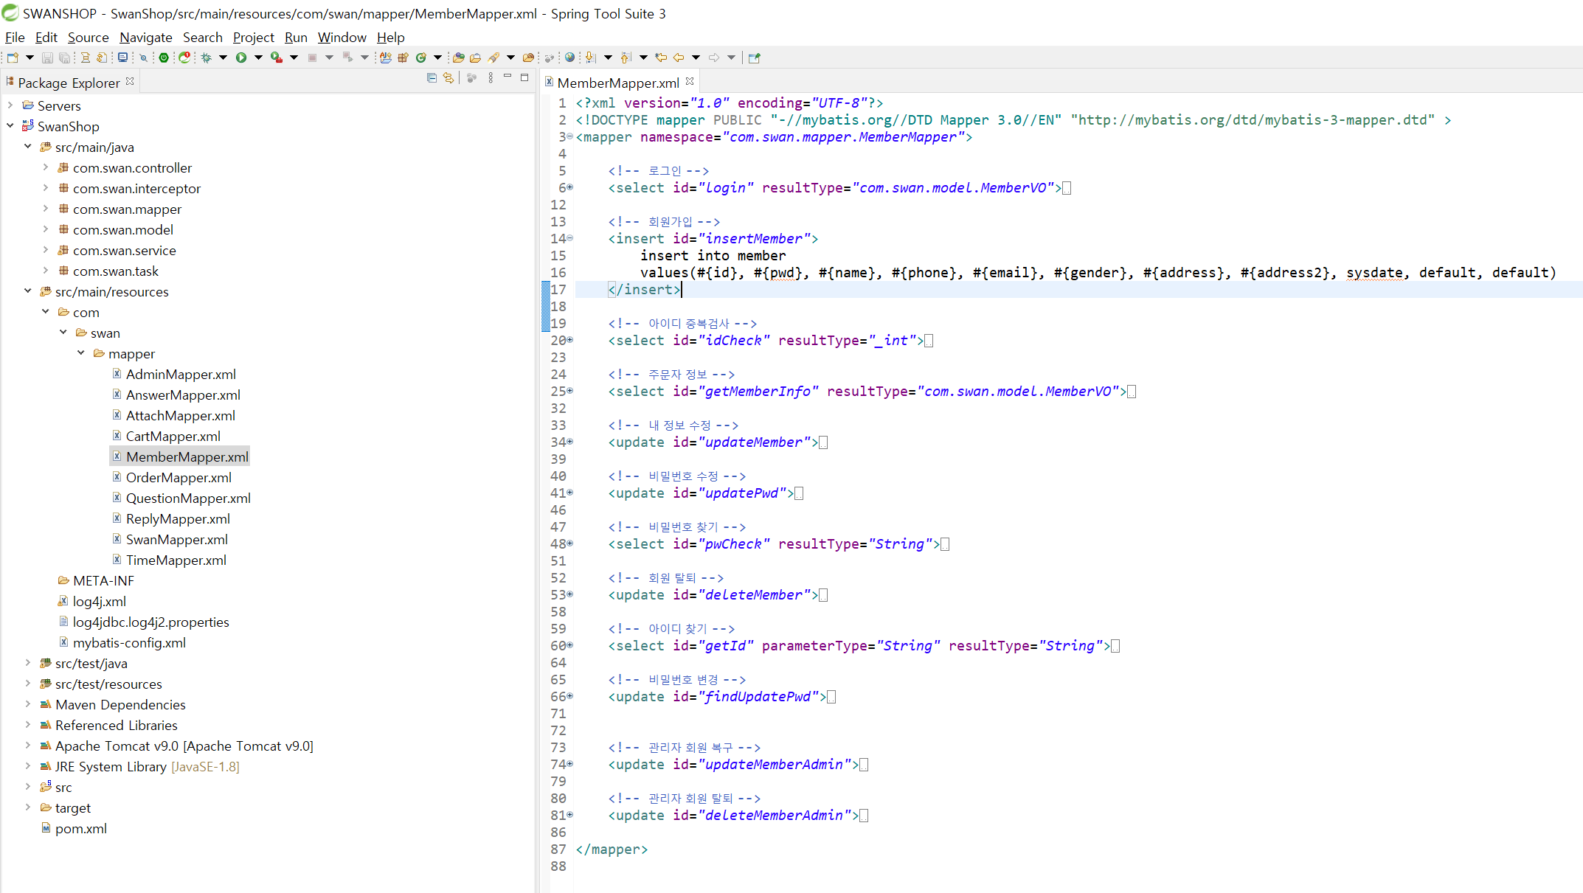Image resolution: width=1583 pixels, height=893 pixels.
Task: Open Package Explorer View Menu icon
Action: (491, 78)
